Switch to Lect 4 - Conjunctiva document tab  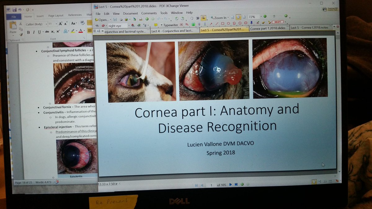[175, 31]
